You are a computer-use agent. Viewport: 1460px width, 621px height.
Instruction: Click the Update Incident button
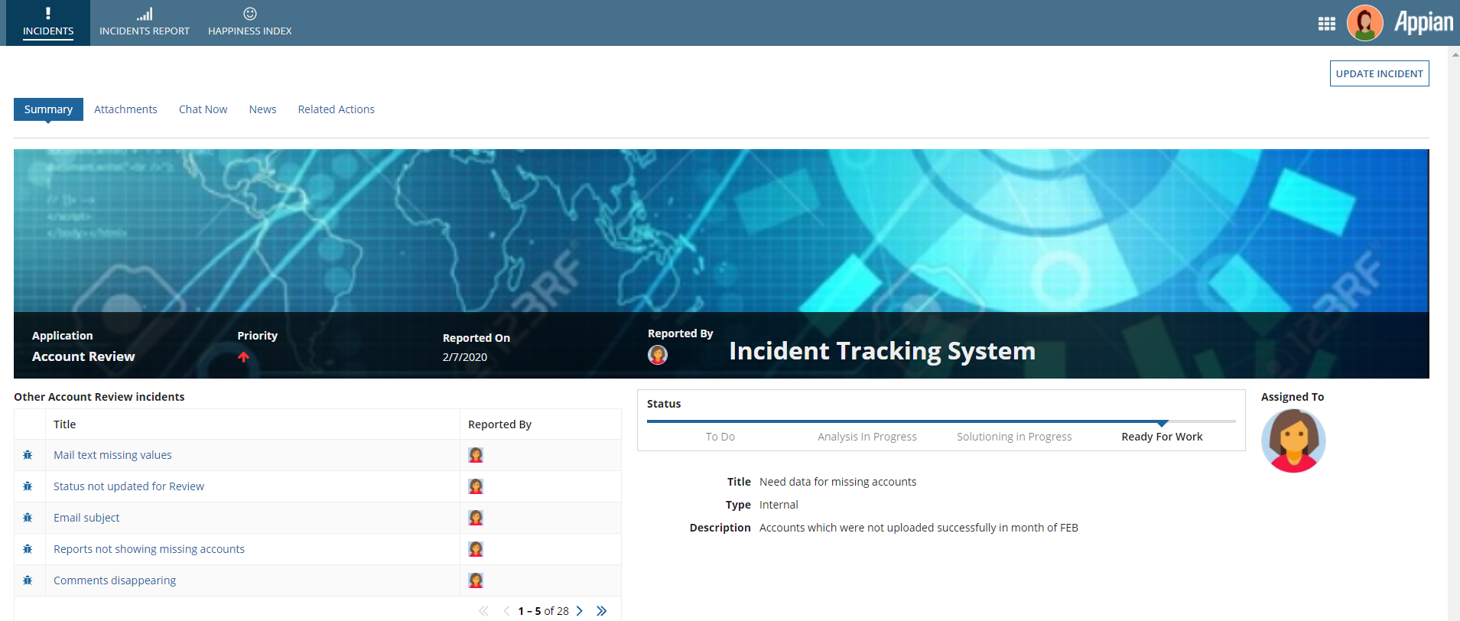[x=1380, y=73]
